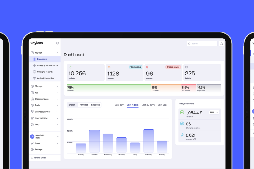Click the lightning bolt charged kWh icon
Viewport: 254px width, 169px height.
[182, 135]
